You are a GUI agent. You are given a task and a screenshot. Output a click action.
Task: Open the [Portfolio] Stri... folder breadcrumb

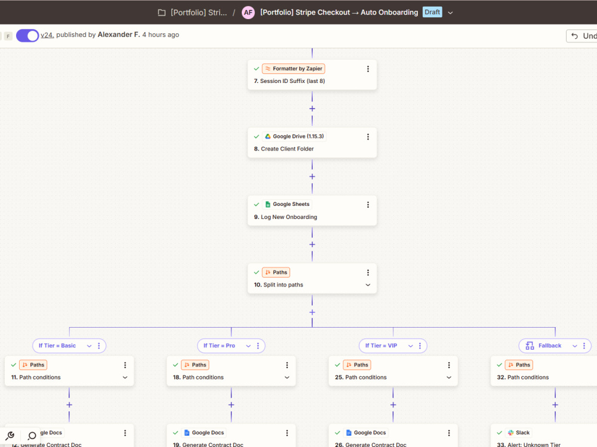(x=193, y=13)
